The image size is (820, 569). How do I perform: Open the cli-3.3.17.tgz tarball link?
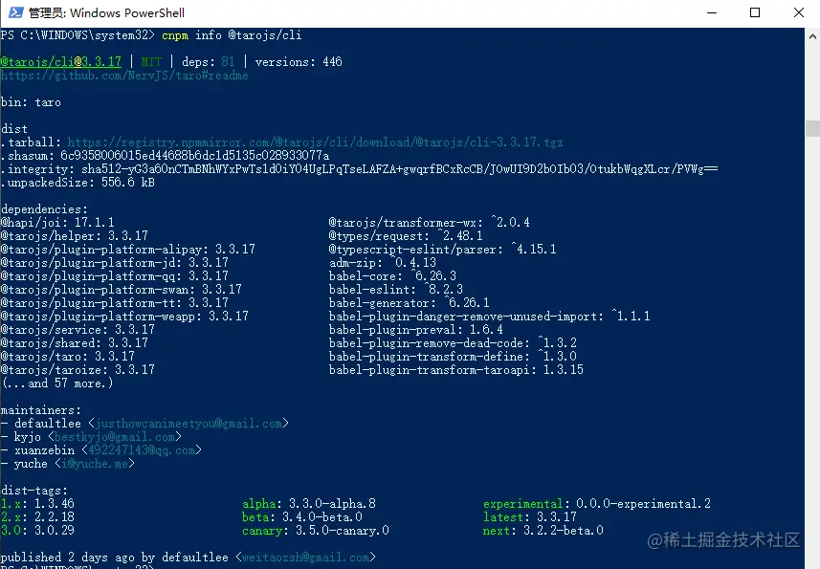tap(315, 142)
